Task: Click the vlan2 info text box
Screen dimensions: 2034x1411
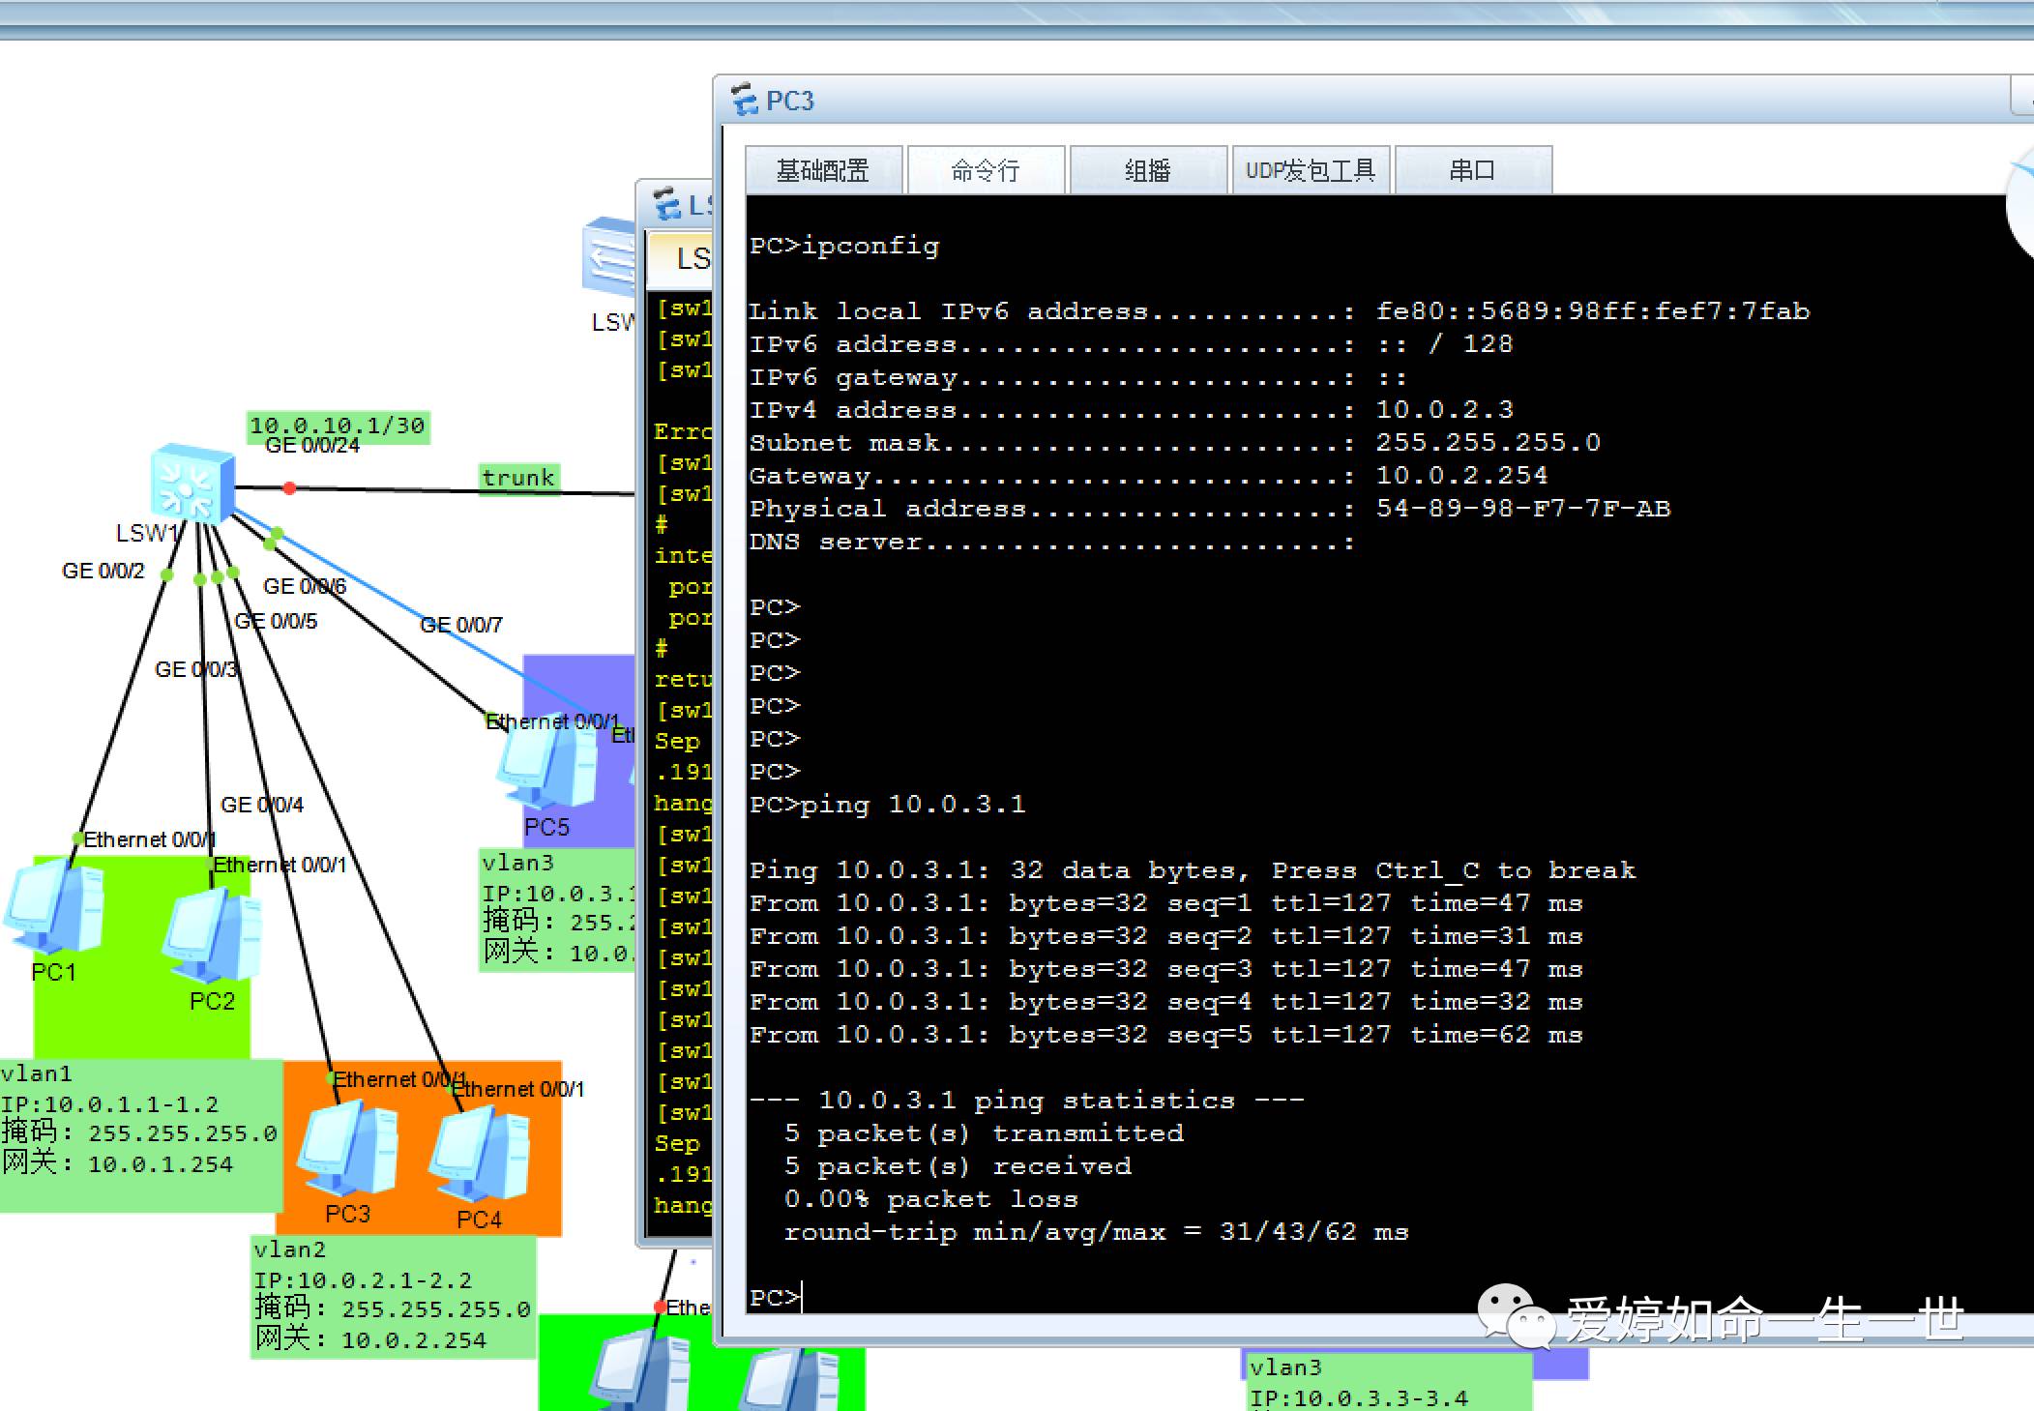Action: (x=392, y=1296)
